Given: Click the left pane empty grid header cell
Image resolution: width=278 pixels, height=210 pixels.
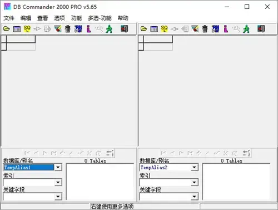Looking at the screenshot, I should [x=21, y=39].
